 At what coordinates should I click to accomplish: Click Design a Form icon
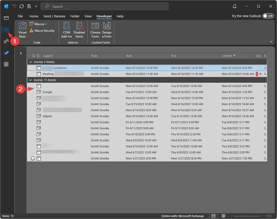107,30
